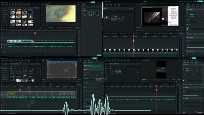Open Transitions library in bottom-left Filmora window
This screenshot has height=115, width=204.
click(16, 61)
